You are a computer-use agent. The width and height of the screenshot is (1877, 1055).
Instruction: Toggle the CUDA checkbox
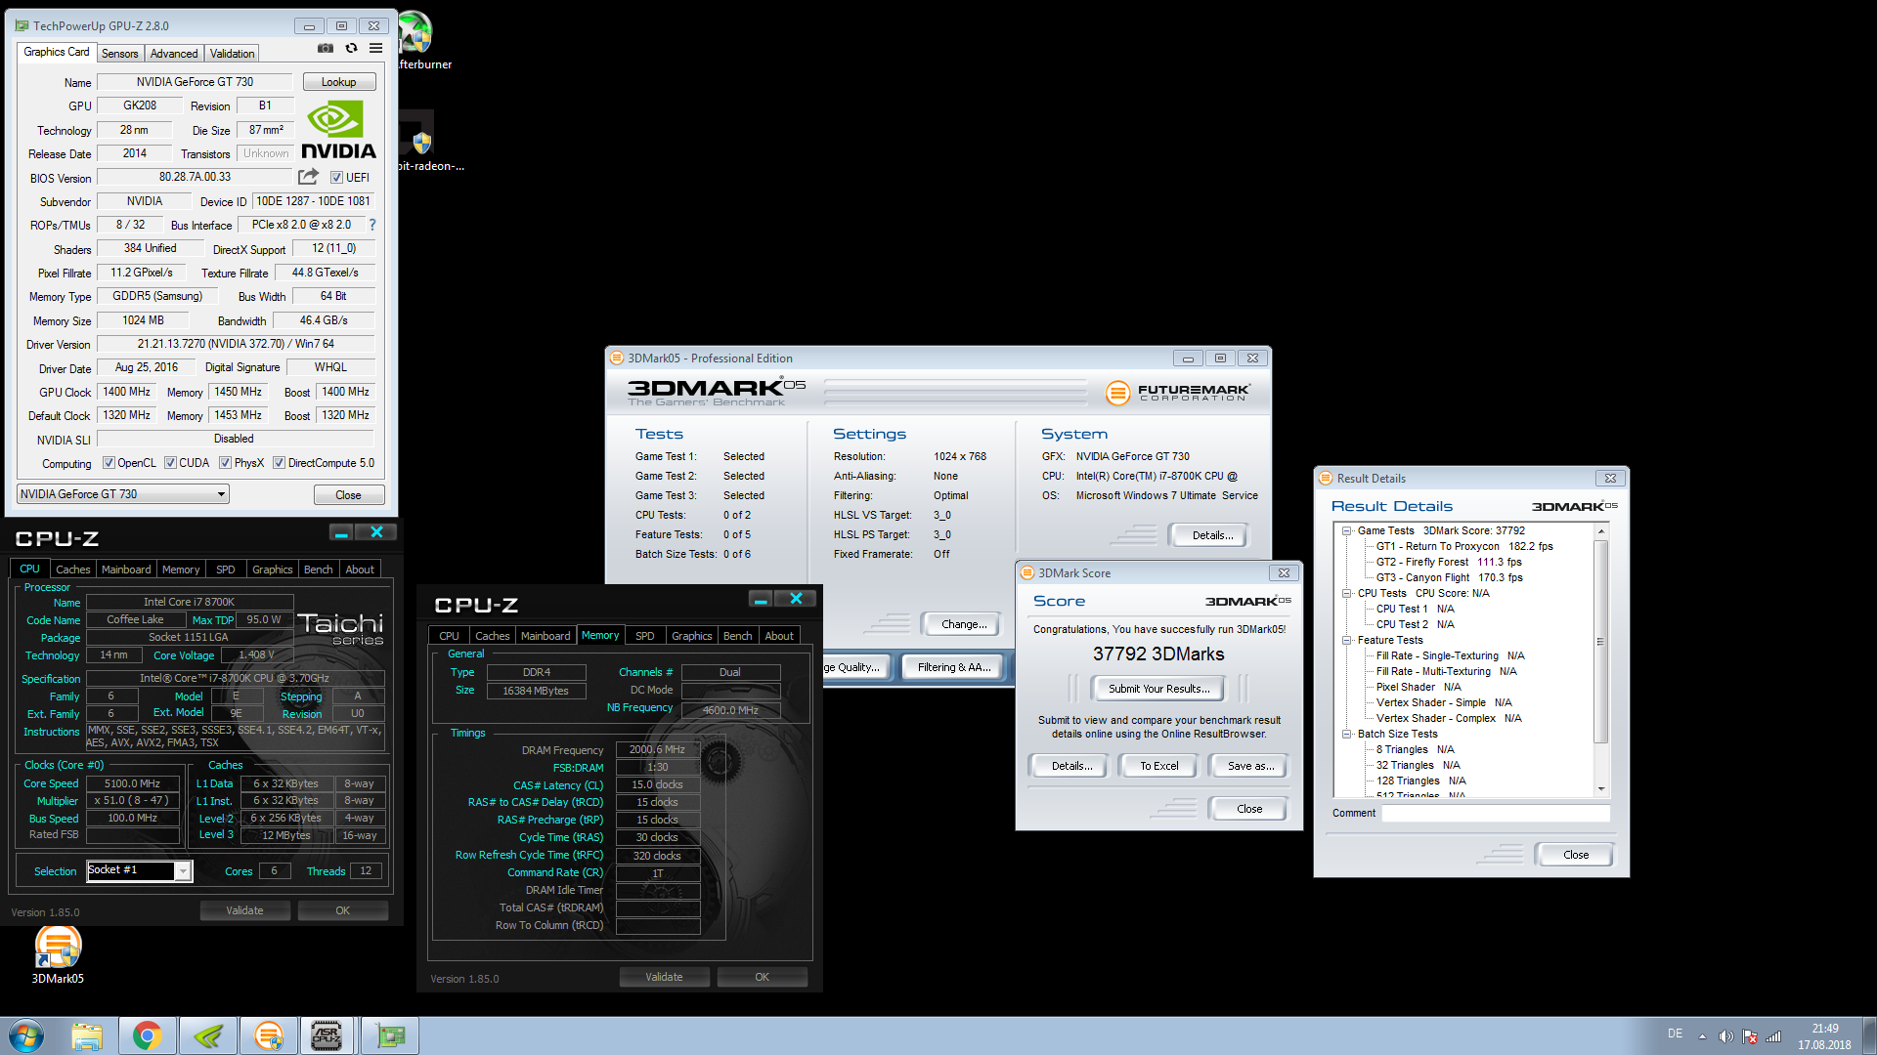click(x=170, y=463)
